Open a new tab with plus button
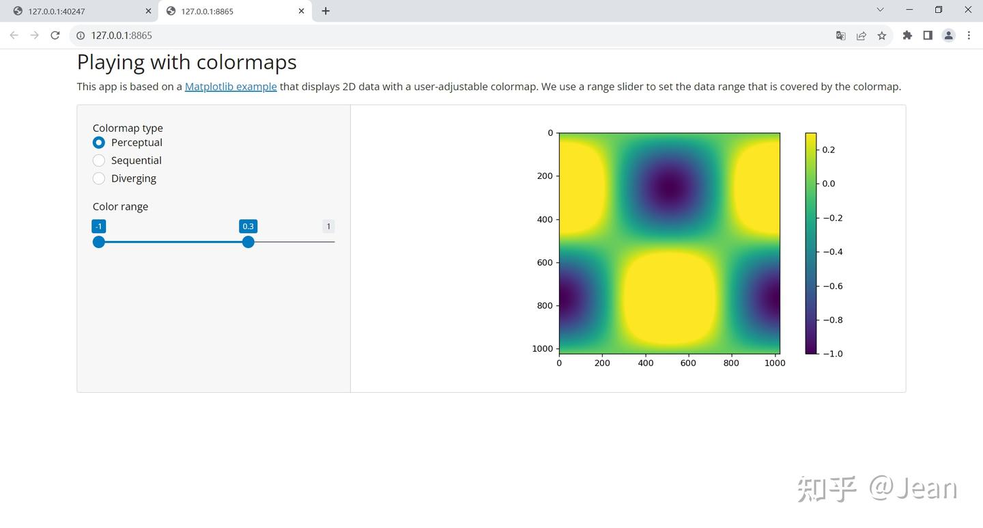 click(x=326, y=11)
